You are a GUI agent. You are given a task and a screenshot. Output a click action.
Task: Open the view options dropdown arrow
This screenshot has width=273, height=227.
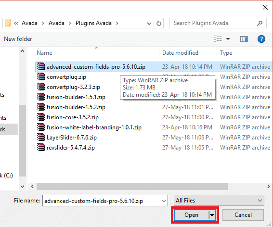(228, 39)
